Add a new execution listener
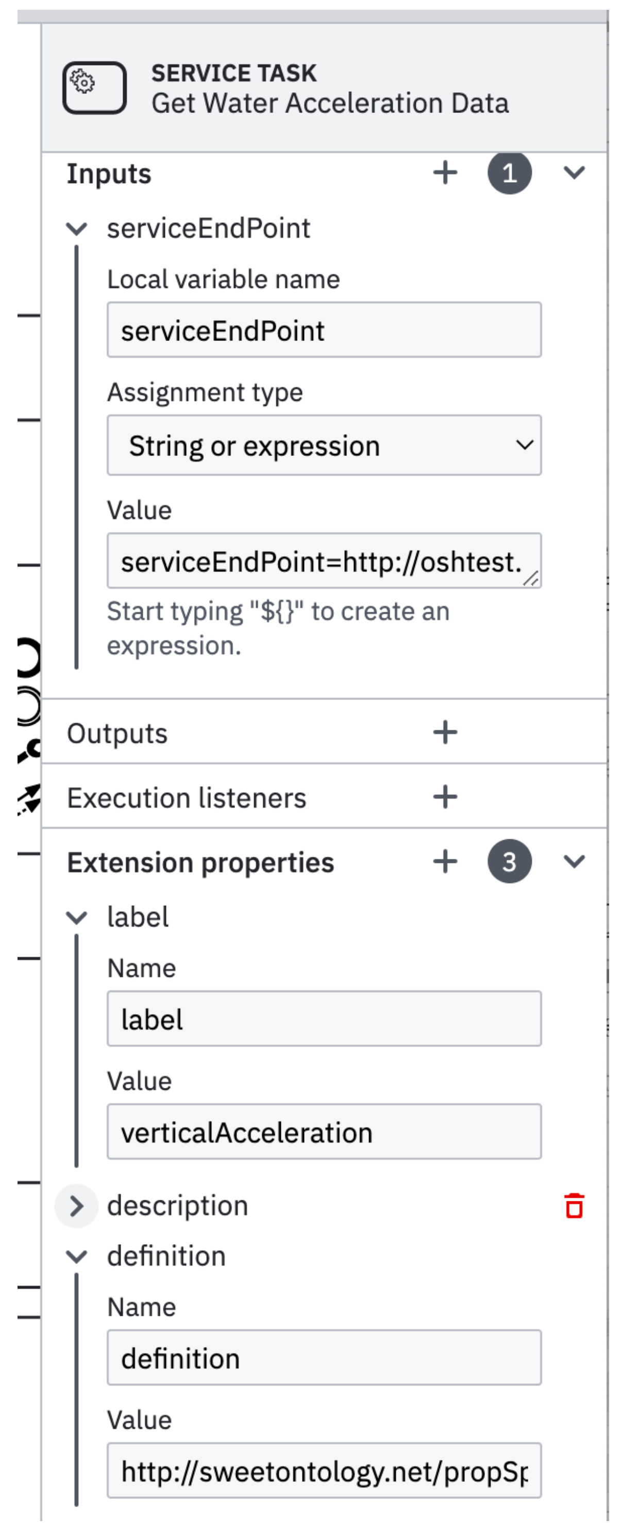The image size is (621, 1533). [445, 797]
